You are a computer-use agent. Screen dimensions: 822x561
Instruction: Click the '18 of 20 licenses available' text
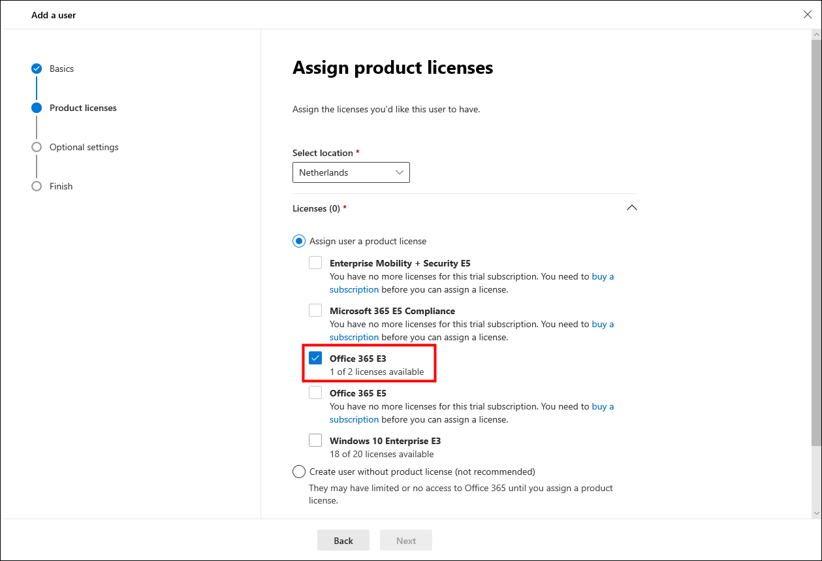381,454
